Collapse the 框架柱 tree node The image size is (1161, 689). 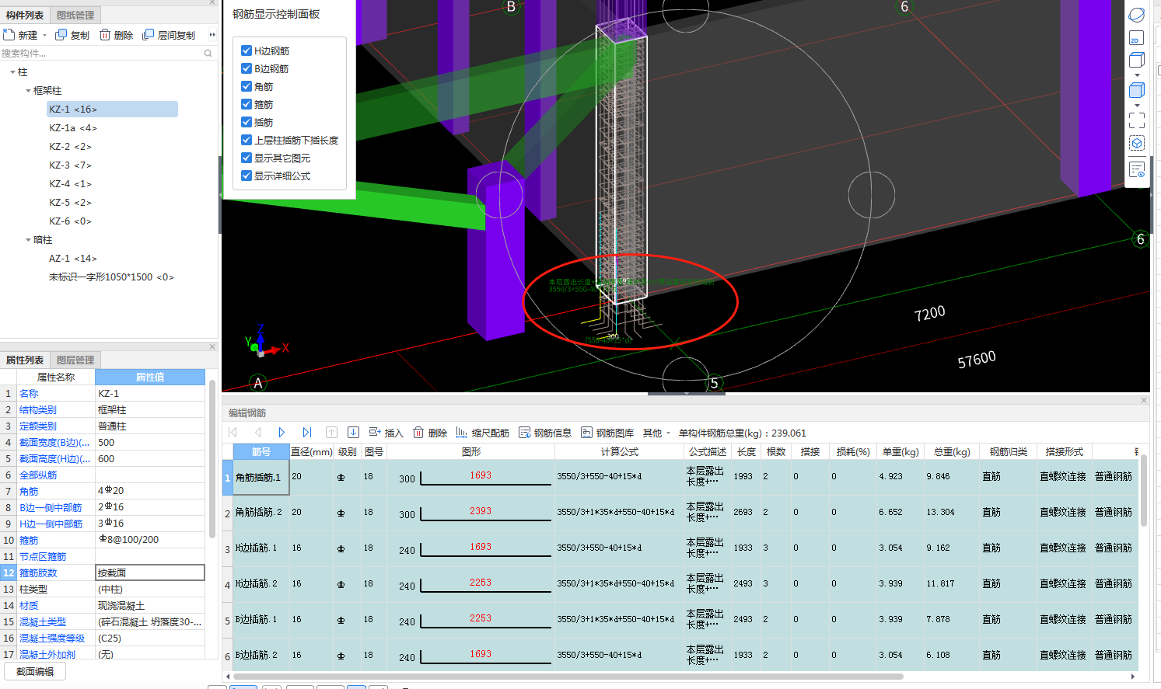point(28,91)
